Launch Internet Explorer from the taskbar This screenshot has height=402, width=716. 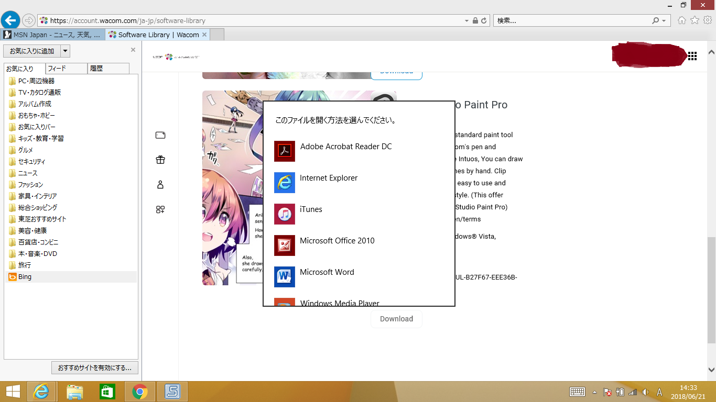coord(41,392)
